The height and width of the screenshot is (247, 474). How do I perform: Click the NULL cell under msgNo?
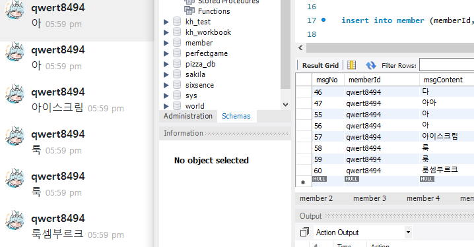pyautogui.click(x=320, y=179)
